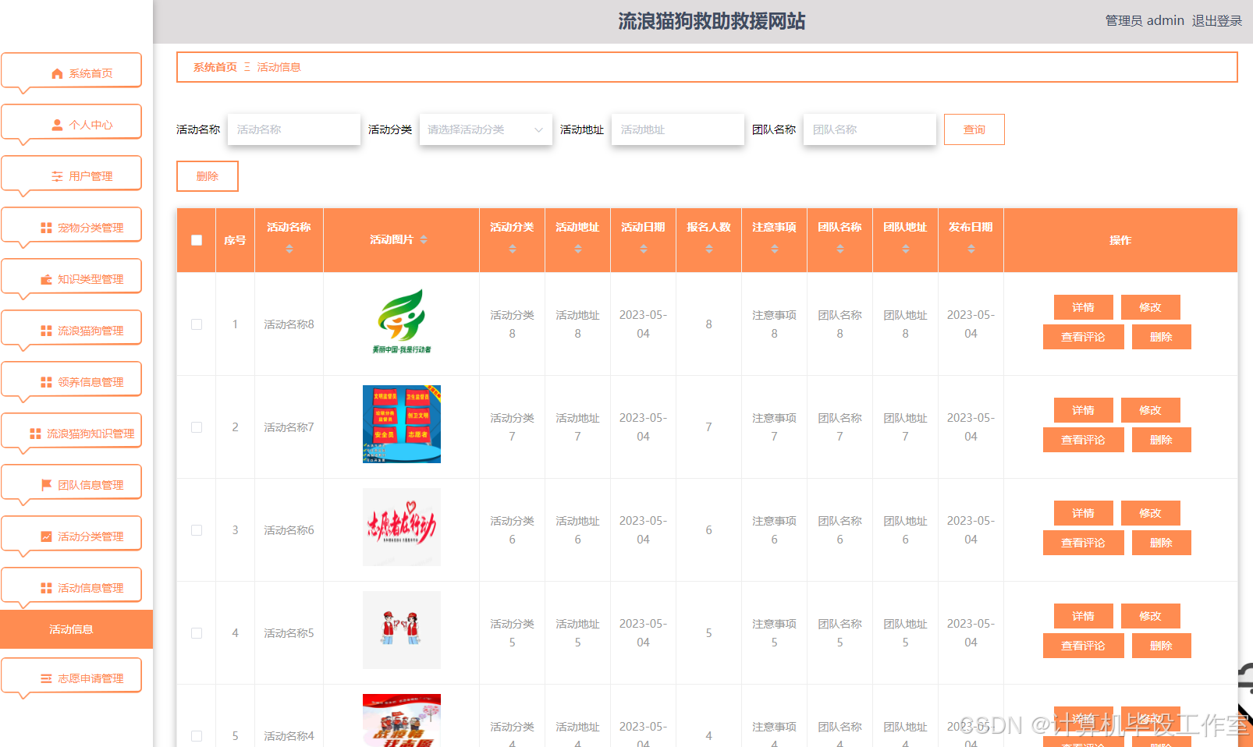Viewport: 1253px width, 747px height.
Task: Click 删除 for 活动名称8
Action: coord(1162,337)
